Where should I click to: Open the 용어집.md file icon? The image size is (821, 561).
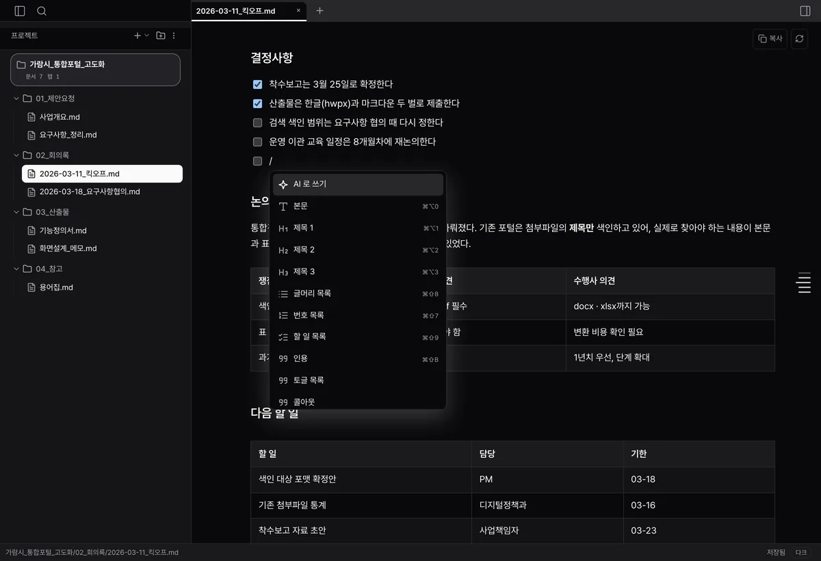[31, 287]
